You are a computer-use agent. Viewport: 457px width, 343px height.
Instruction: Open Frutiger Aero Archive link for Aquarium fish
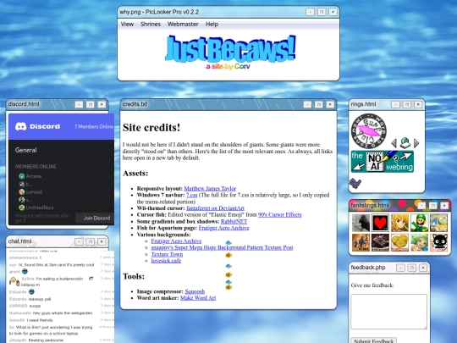tap(223, 228)
